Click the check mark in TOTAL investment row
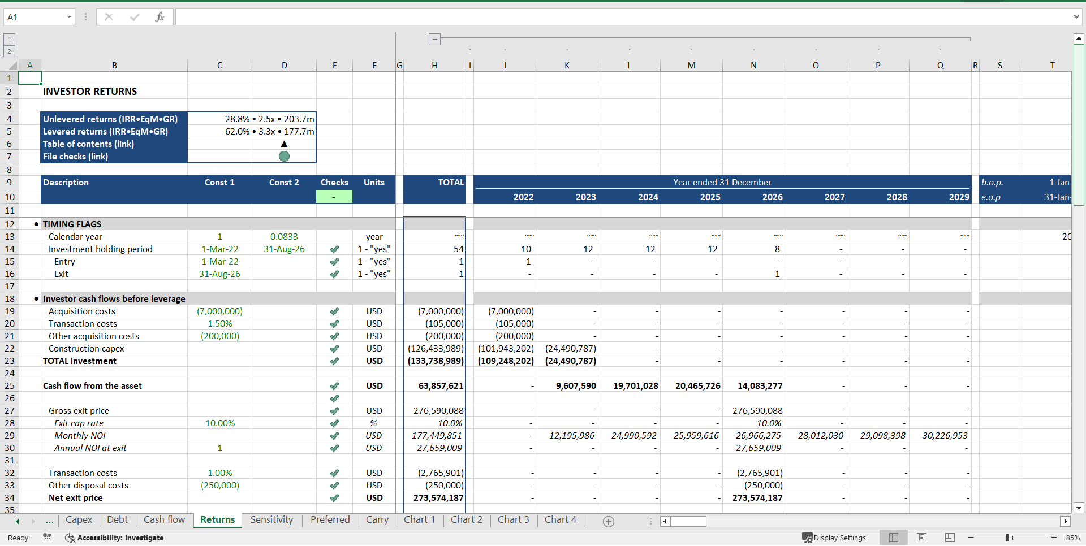The image size is (1086, 546). [x=334, y=361]
